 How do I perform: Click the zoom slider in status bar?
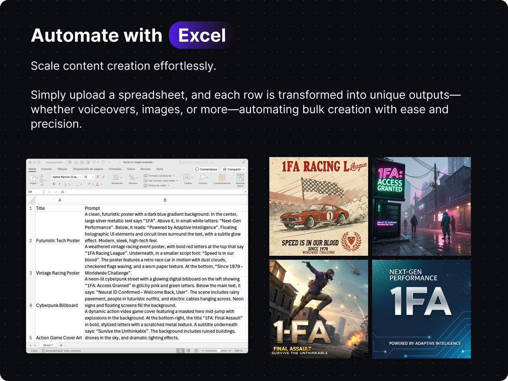pyautogui.click(x=219, y=351)
